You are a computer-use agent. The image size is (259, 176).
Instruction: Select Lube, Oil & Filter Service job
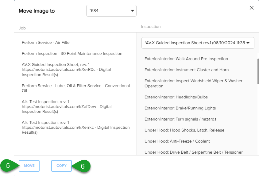coord(76,88)
